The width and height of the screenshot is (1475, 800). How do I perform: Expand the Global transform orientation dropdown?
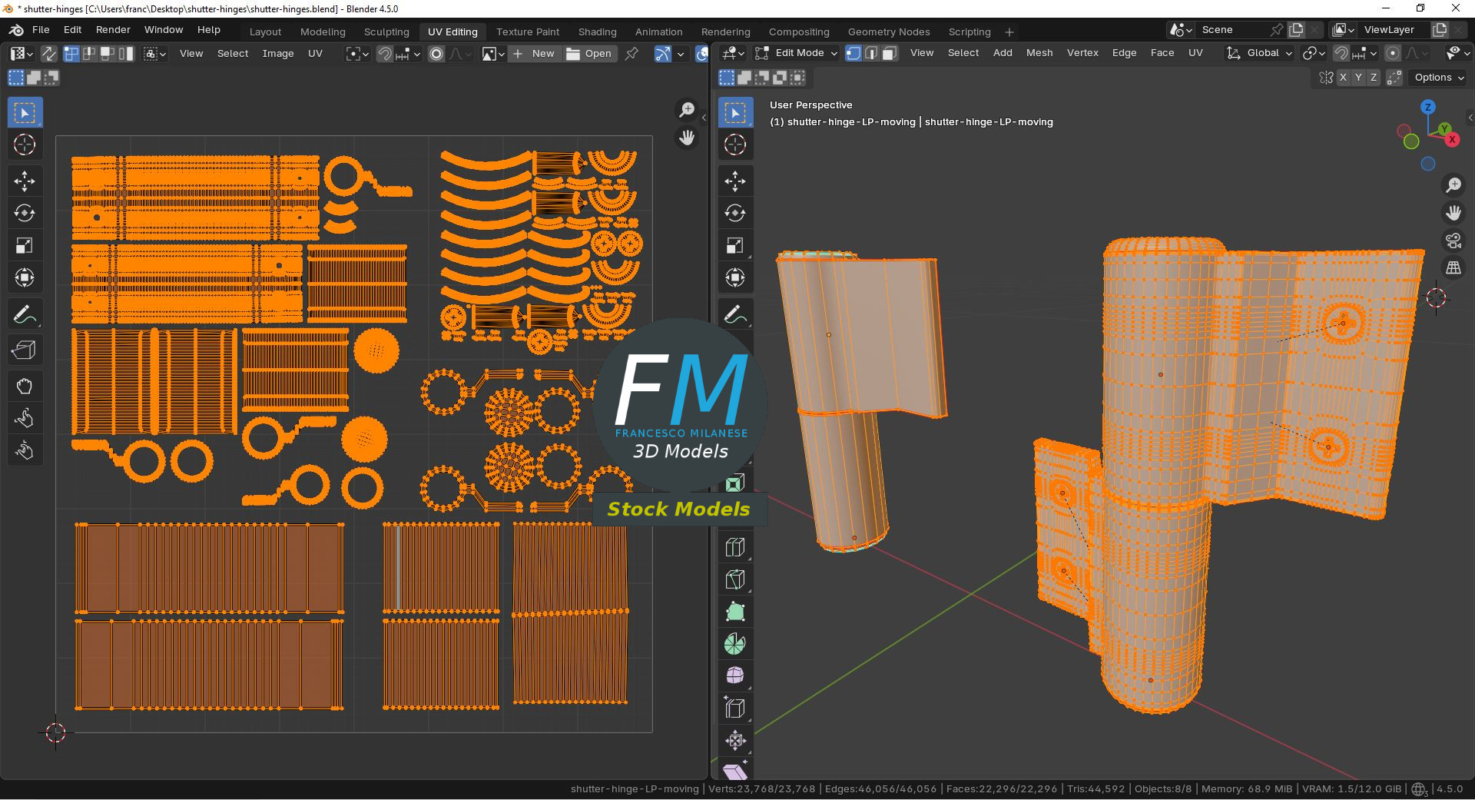coord(1260,53)
